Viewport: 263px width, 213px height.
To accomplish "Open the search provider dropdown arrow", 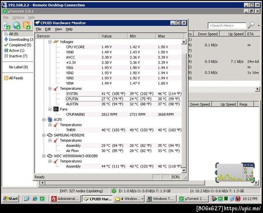I will click(x=259, y=26).
